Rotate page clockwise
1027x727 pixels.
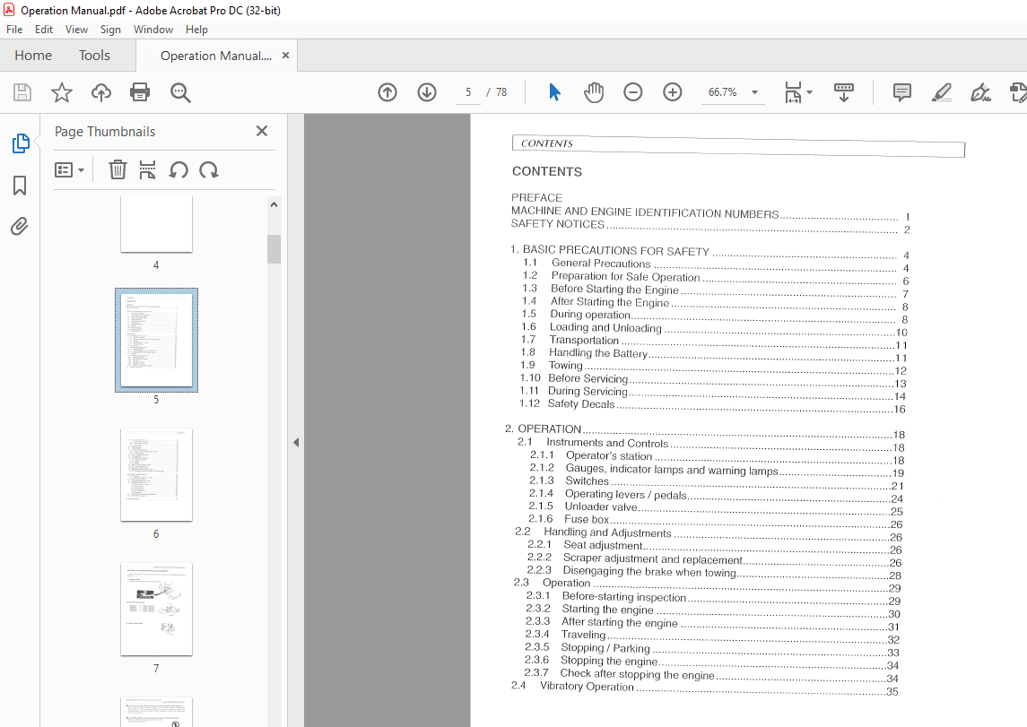209,170
